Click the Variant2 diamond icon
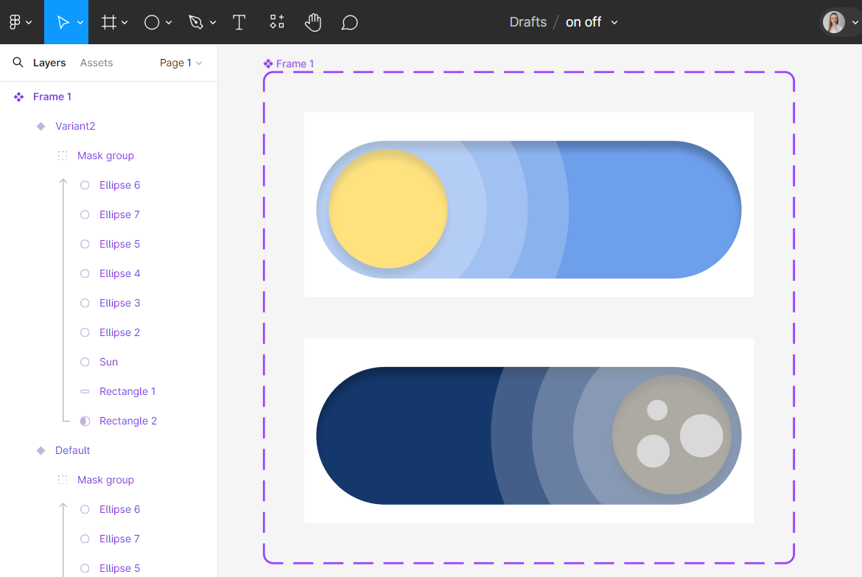Screen dimensions: 862x577 [41, 126]
